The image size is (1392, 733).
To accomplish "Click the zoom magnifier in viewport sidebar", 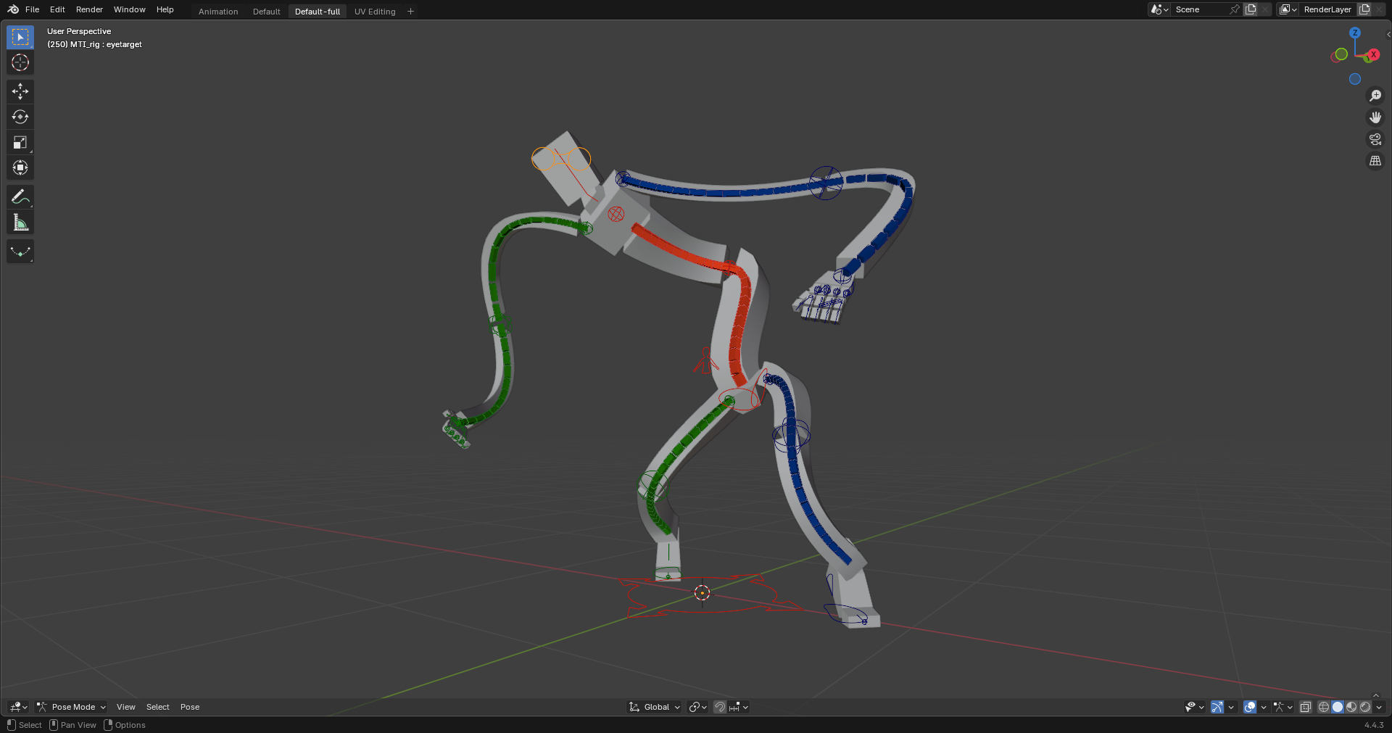I will coord(1375,95).
